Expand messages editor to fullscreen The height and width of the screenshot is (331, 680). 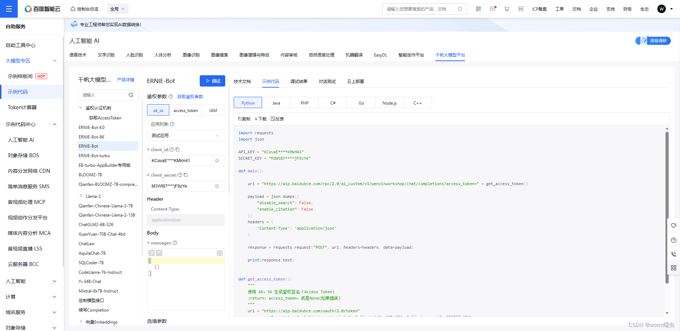(220, 253)
